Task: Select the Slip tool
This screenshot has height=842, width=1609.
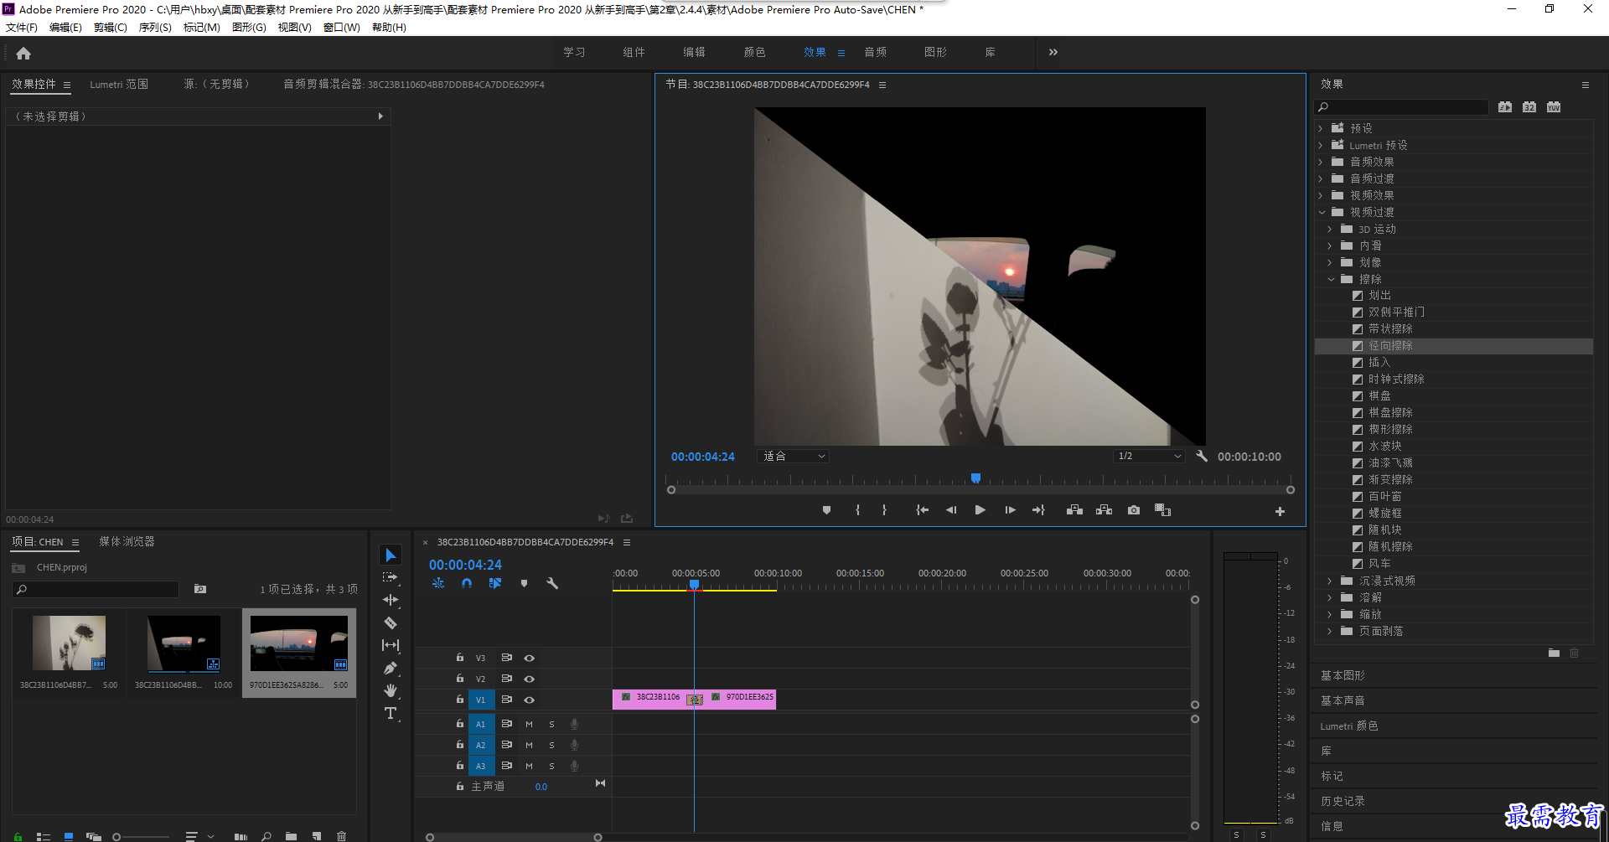Action: [x=391, y=645]
